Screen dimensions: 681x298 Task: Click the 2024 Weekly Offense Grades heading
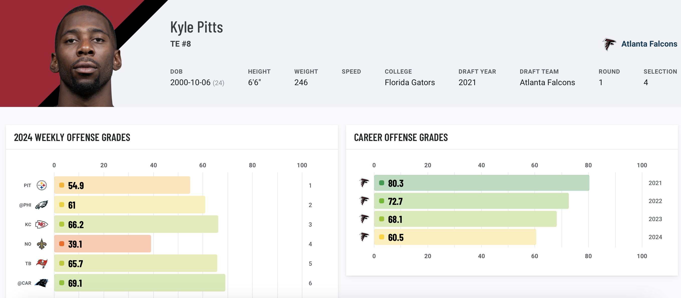coord(72,137)
